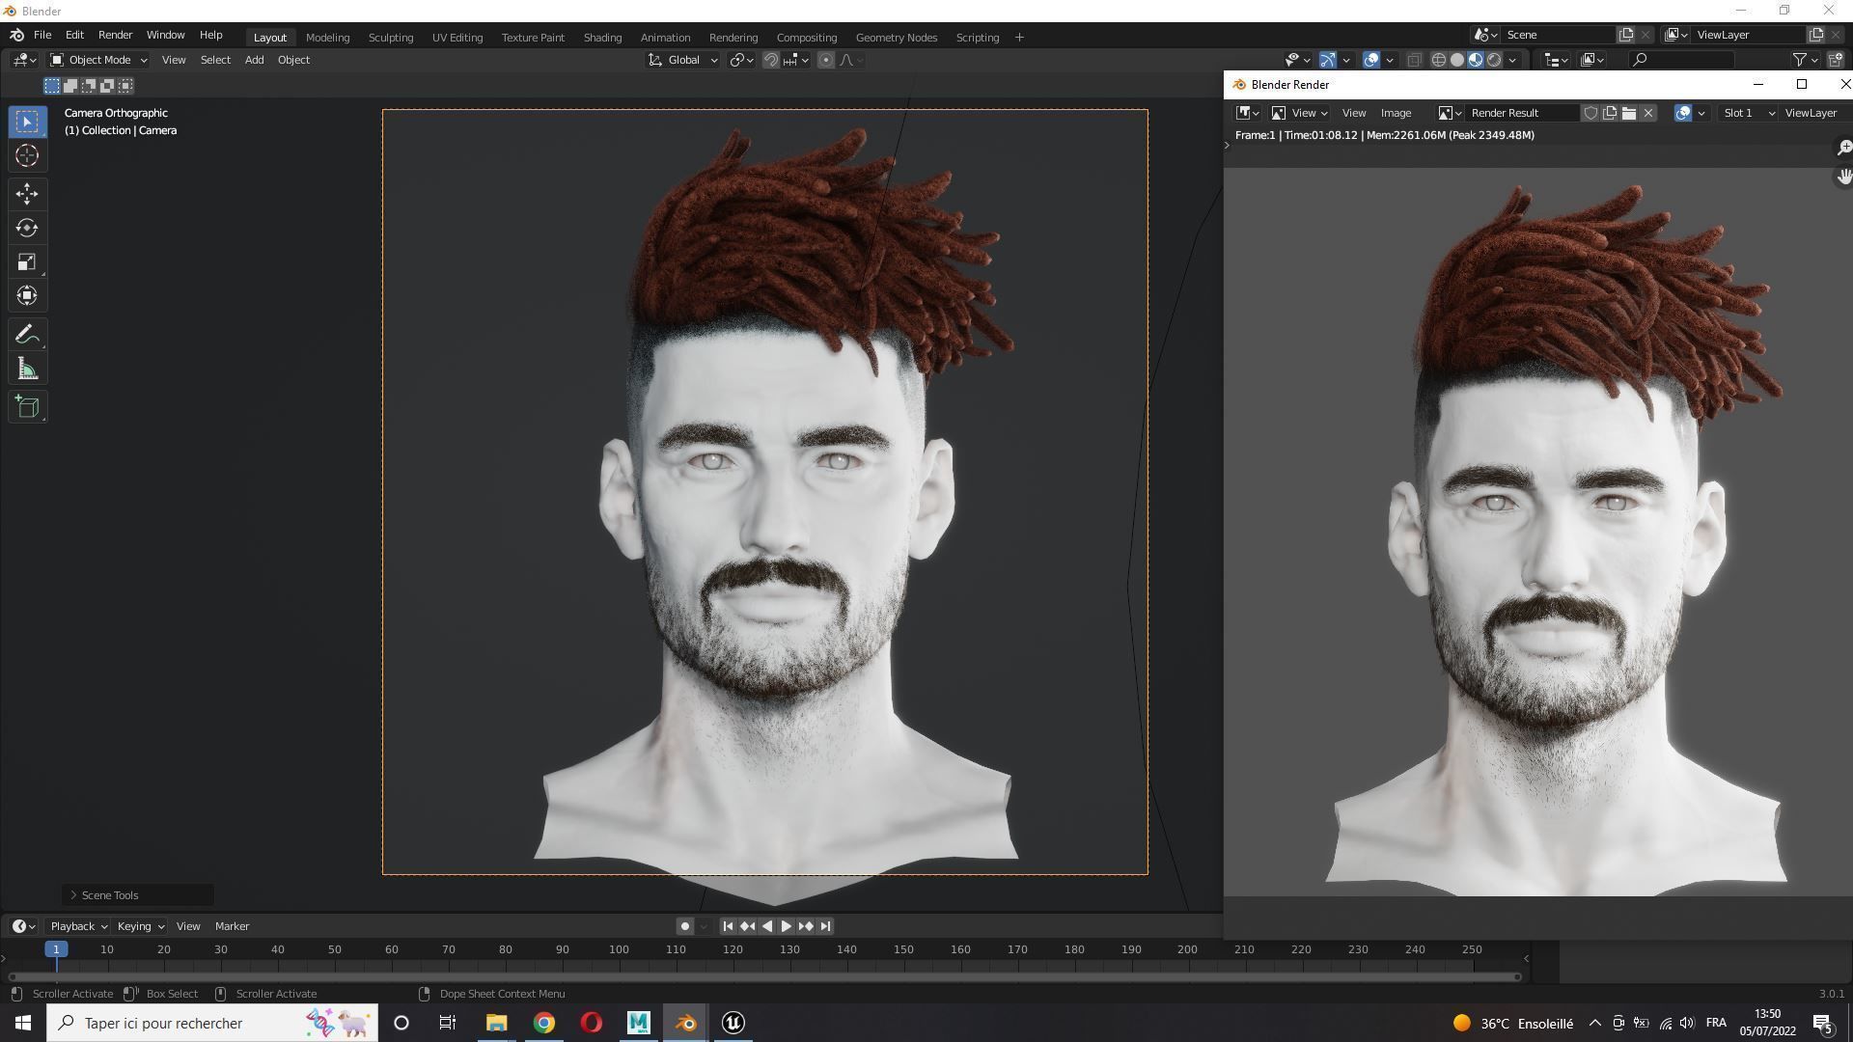
Task: Open viewport shading options dropdown arrow
Action: 1512,60
